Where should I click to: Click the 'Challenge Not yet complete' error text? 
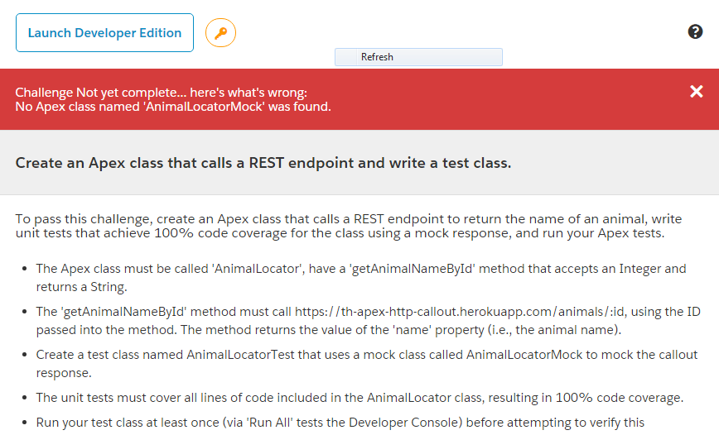161,93
